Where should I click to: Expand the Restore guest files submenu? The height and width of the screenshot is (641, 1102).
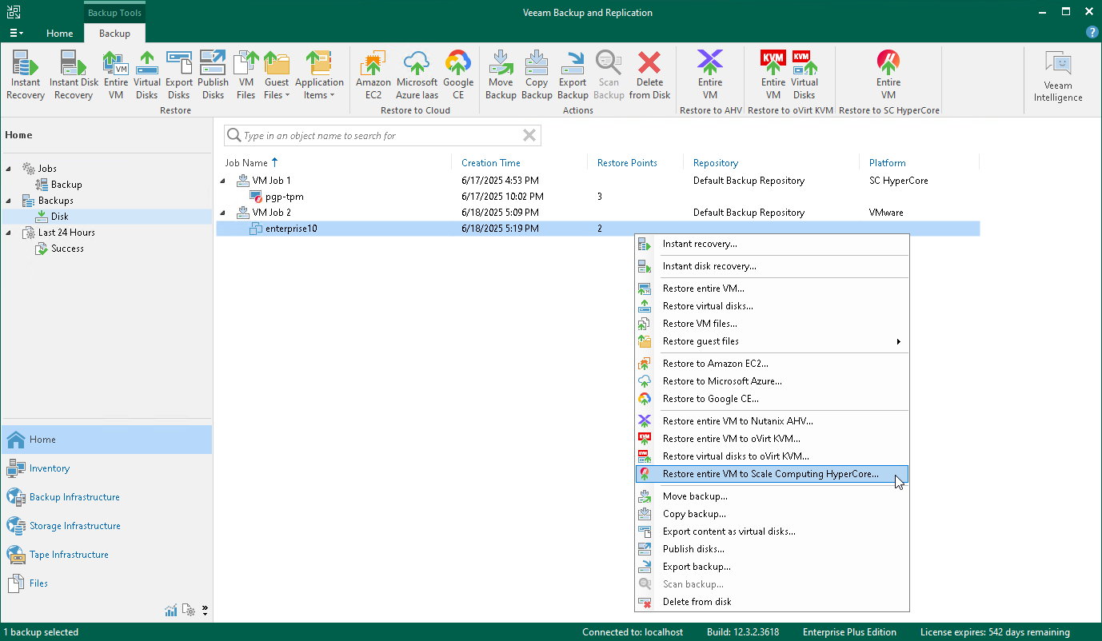click(772, 341)
